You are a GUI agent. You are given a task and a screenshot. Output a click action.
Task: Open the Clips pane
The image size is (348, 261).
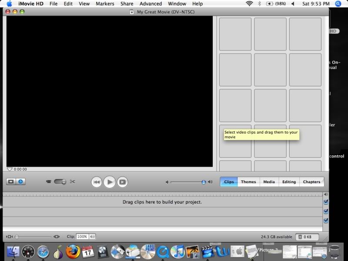(229, 182)
